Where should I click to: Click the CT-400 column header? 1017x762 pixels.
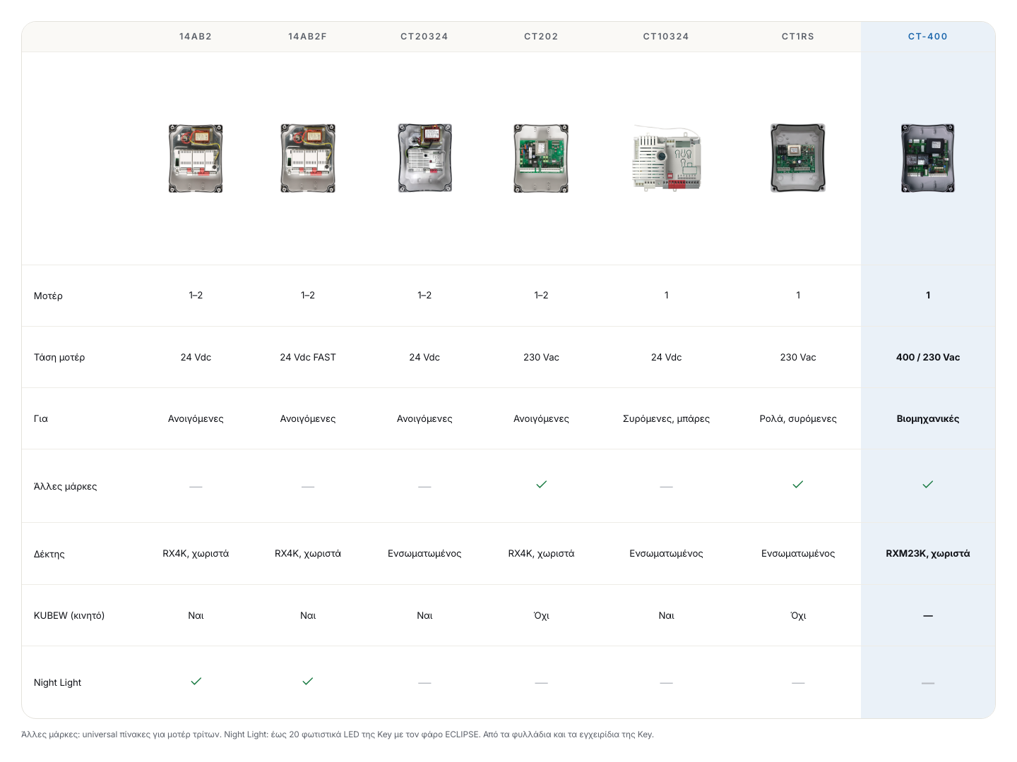pos(928,37)
